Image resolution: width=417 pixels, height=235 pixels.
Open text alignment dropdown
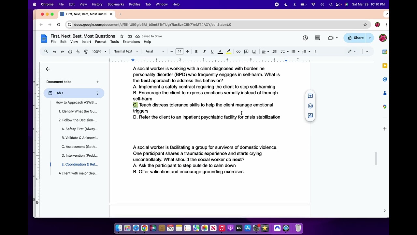pos(265,52)
